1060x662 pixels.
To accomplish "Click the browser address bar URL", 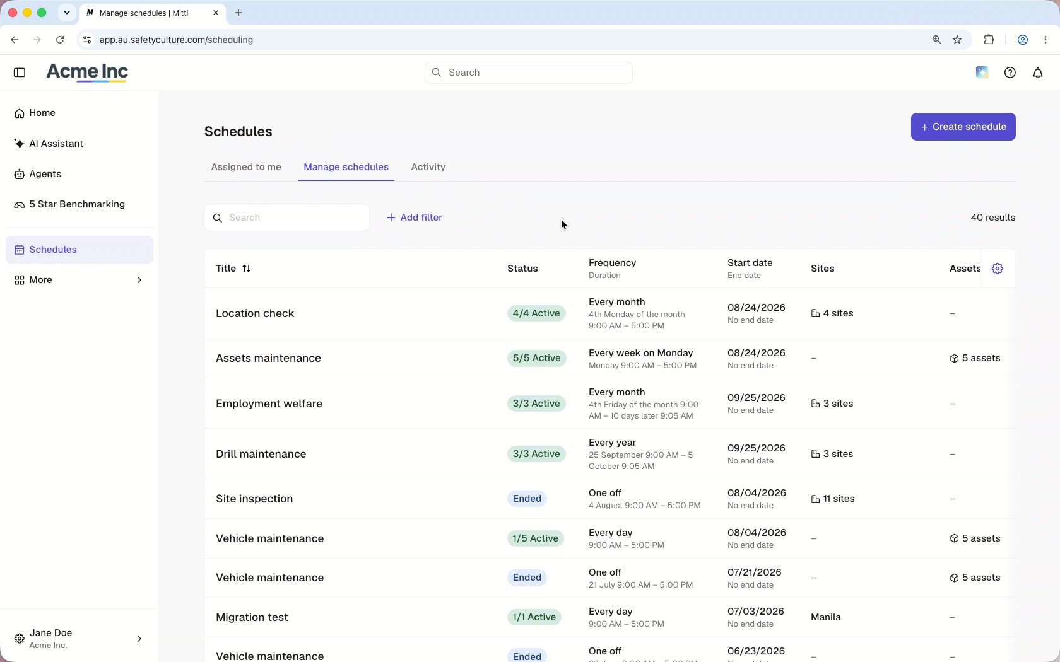I will pos(176,40).
